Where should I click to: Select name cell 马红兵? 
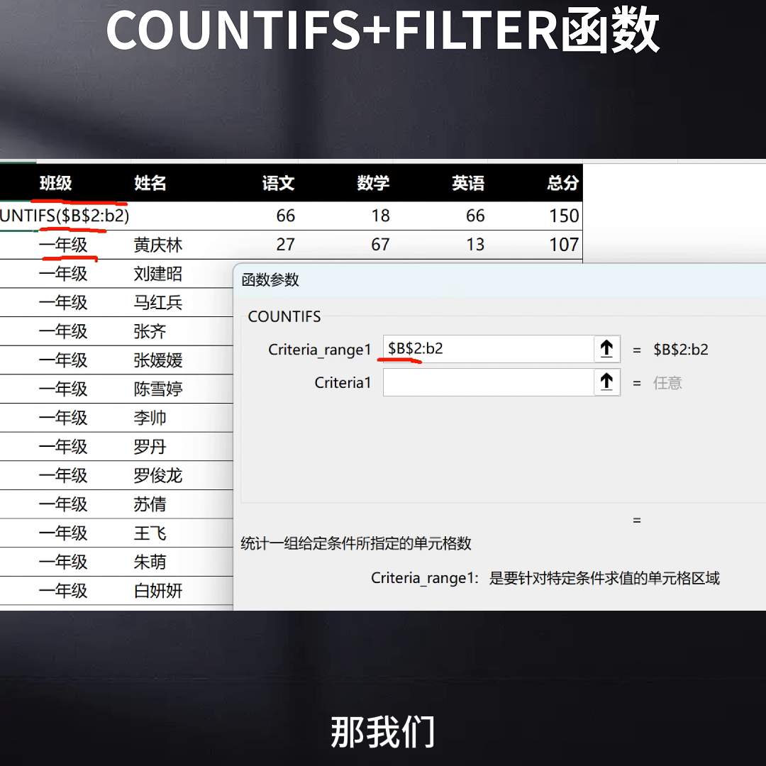(157, 302)
